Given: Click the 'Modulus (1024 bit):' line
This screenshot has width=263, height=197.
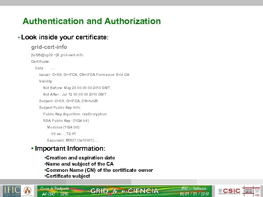Looking at the screenshot, I should 64,127.
